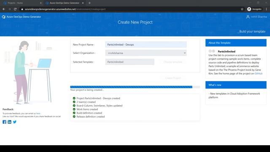Click green check beside Board-Column, Swimlanes, Styles updated
Viewport: 270px width, 152px height.
tap(74, 106)
